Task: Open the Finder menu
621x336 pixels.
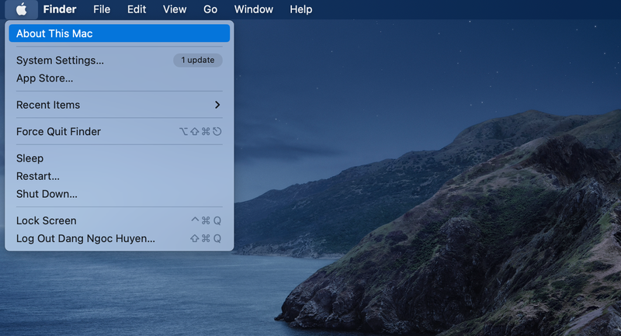Action: pos(60,9)
